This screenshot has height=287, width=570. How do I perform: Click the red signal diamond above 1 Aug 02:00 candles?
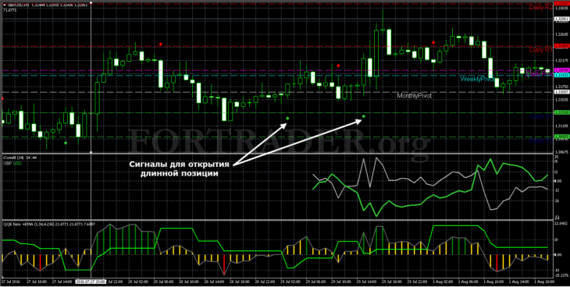tap(433, 43)
